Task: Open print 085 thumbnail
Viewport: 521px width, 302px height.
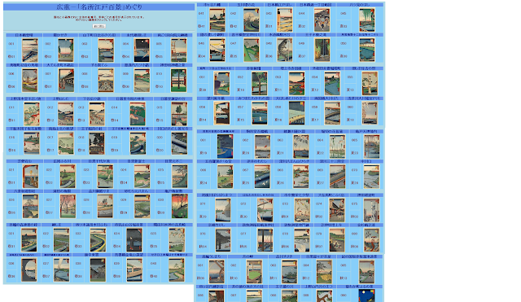Action: (367, 272)
